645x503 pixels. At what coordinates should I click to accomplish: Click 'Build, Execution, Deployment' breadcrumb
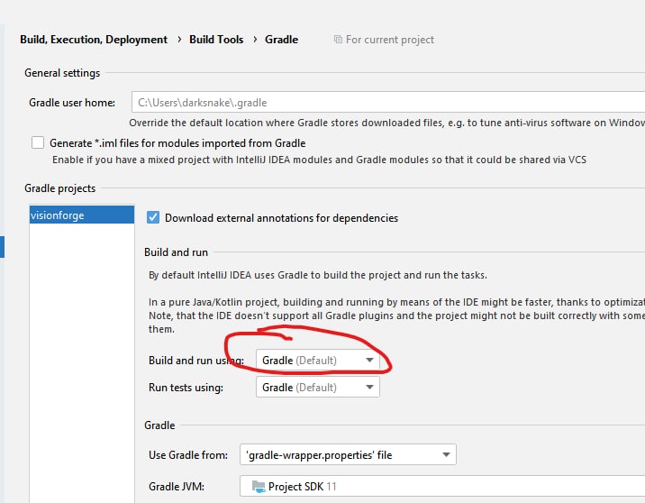click(94, 40)
